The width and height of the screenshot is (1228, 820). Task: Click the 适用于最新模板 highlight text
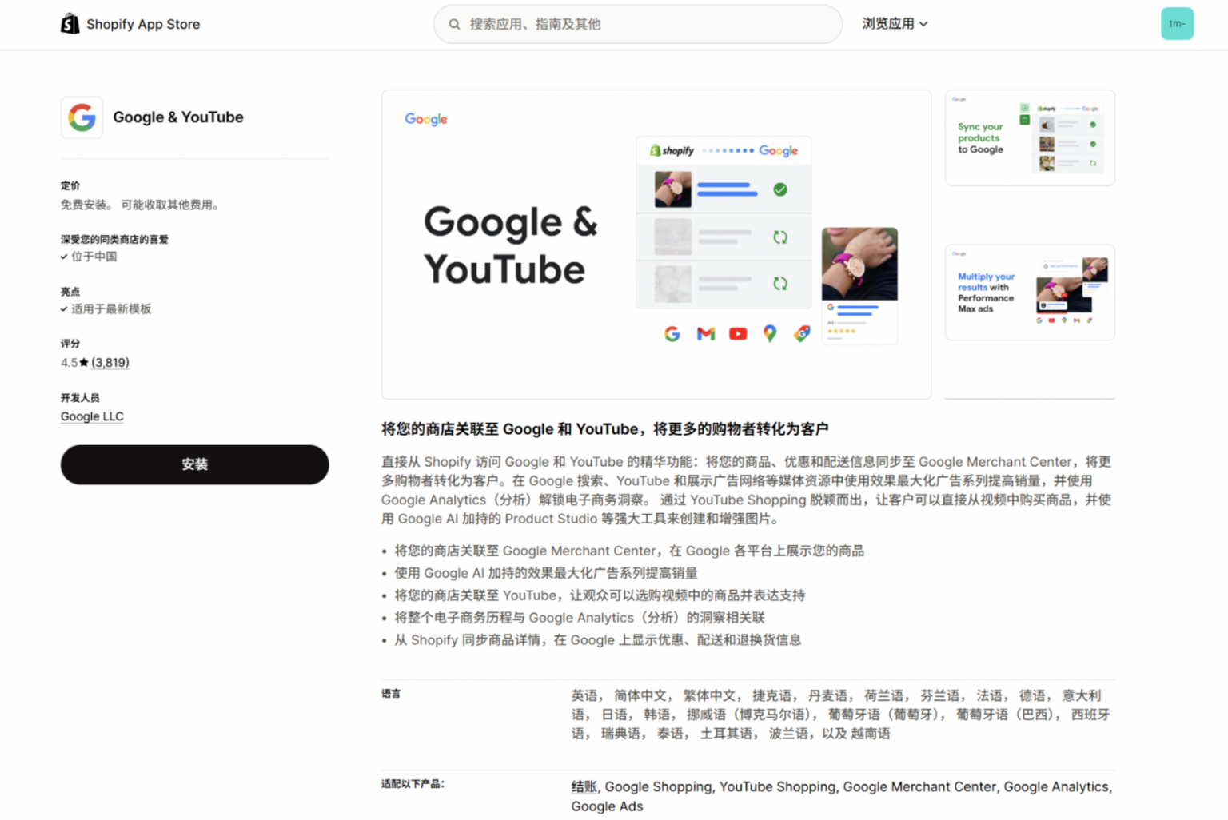tap(111, 309)
